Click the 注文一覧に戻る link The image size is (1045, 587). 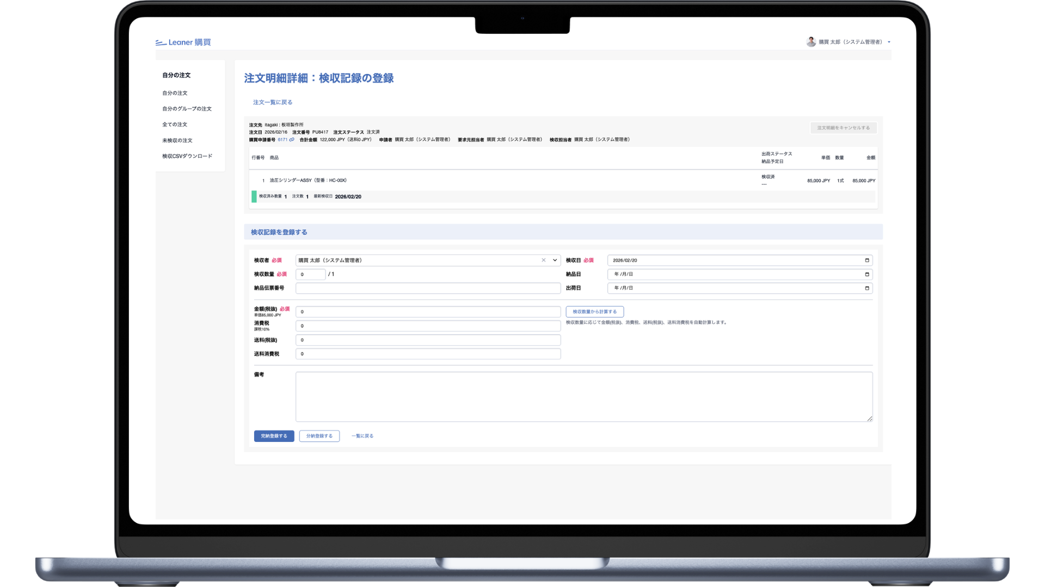pos(272,102)
